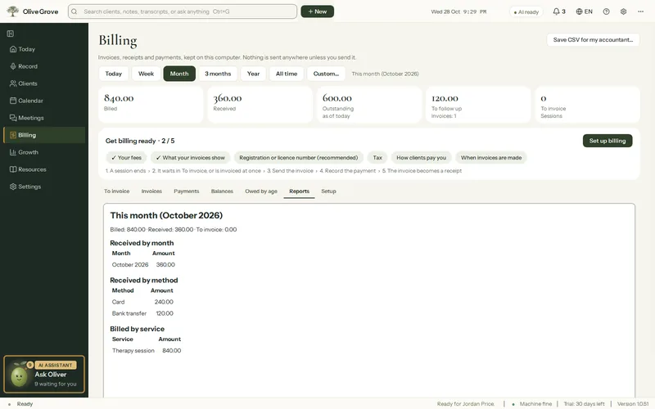Click the Oliver olive mascot avatar

tap(19, 376)
